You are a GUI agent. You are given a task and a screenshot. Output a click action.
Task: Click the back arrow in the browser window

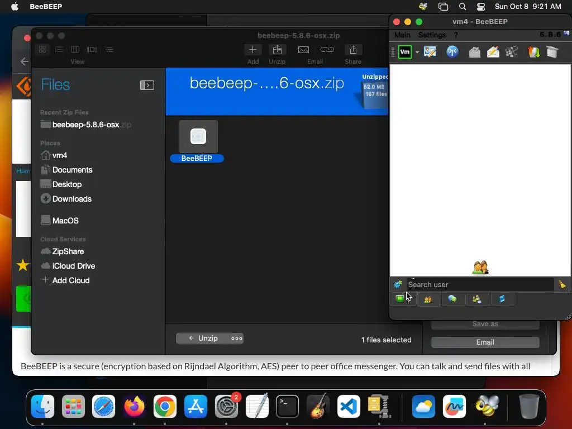coord(25,61)
